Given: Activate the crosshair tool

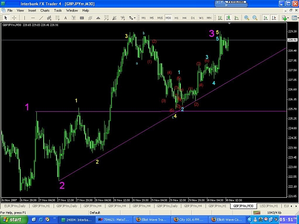Looking at the screenshot, I should click(14, 18).
